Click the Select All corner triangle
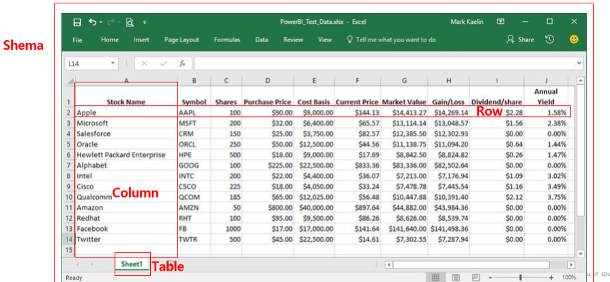 (70, 81)
